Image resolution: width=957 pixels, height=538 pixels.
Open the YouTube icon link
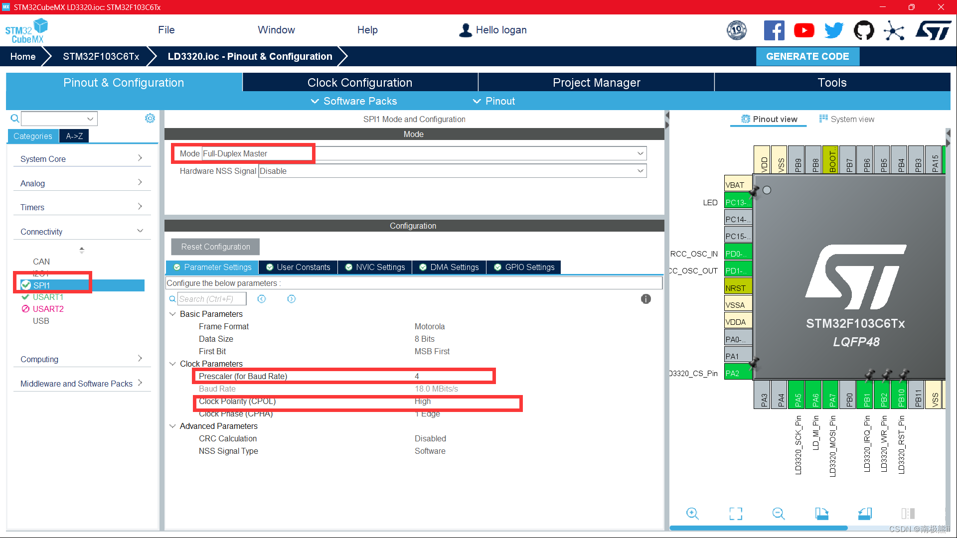(x=804, y=30)
